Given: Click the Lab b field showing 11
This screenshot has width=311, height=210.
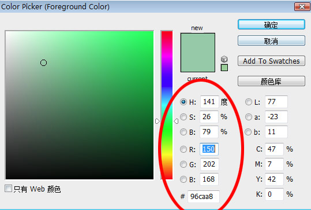Looking at the screenshot, I should point(276,132).
